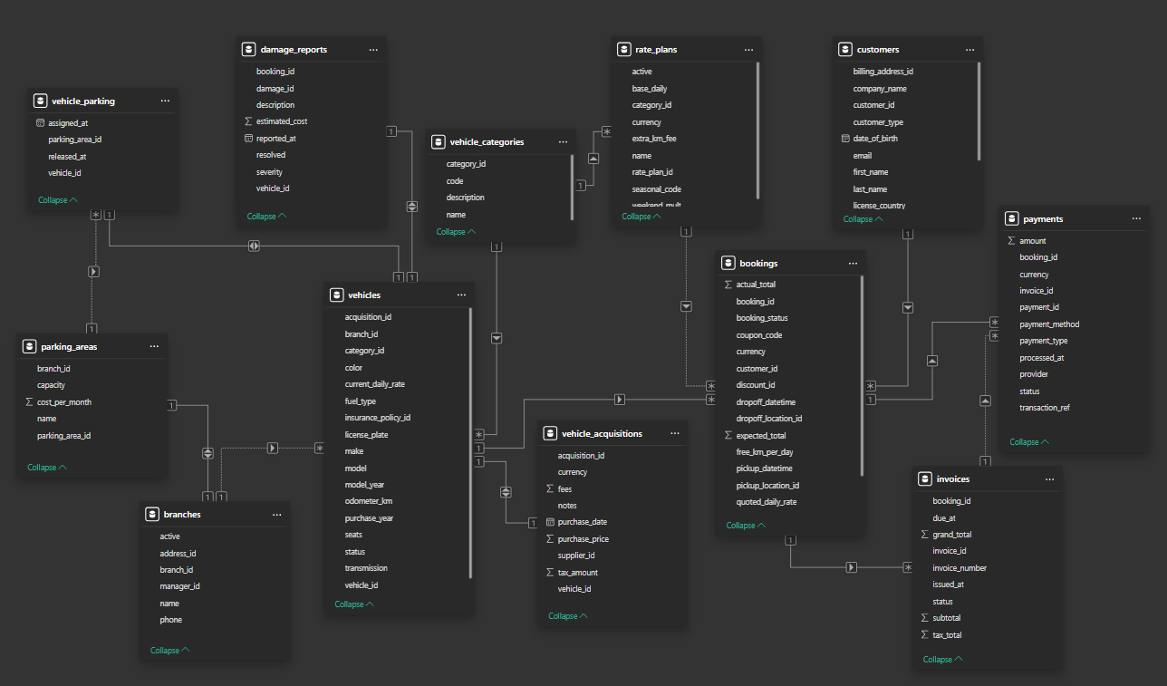Click the bookings table header icon

pyautogui.click(x=728, y=263)
